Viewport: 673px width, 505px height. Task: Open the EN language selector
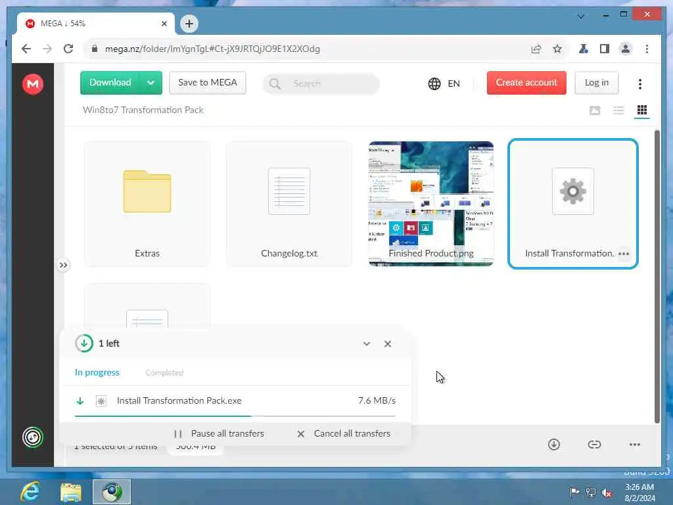pos(444,84)
